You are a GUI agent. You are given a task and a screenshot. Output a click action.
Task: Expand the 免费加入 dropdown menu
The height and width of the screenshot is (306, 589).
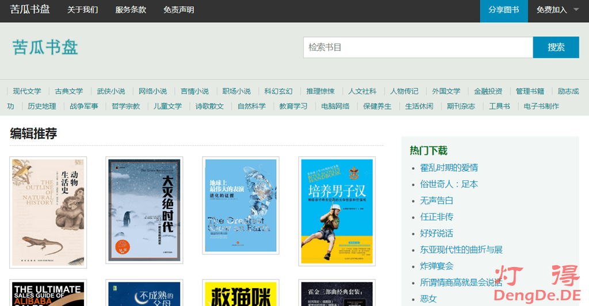(x=557, y=10)
